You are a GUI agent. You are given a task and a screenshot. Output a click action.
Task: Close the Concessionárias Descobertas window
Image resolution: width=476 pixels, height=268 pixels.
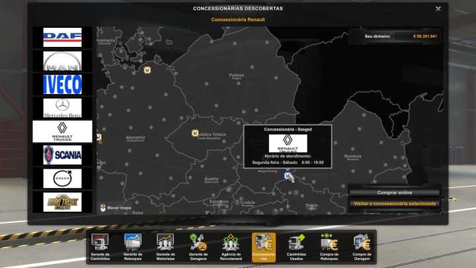click(438, 9)
